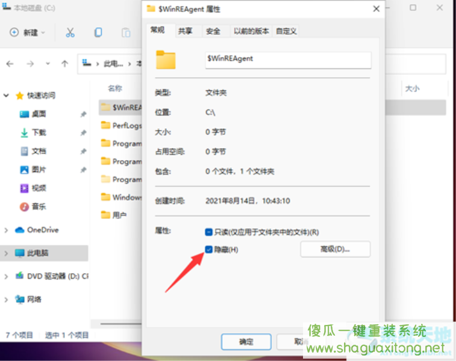Open recent locations dropdown chevron
The width and height of the screenshot is (456, 361).
click(48, 64)
